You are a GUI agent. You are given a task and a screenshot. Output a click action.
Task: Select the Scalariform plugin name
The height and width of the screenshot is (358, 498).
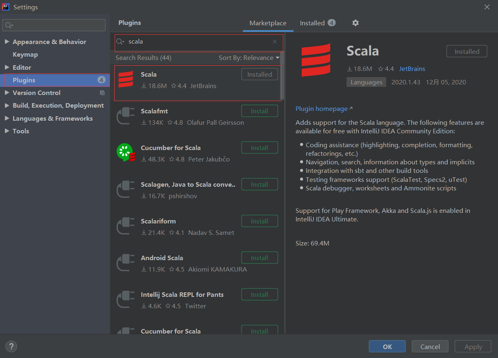tap(158, 221)
